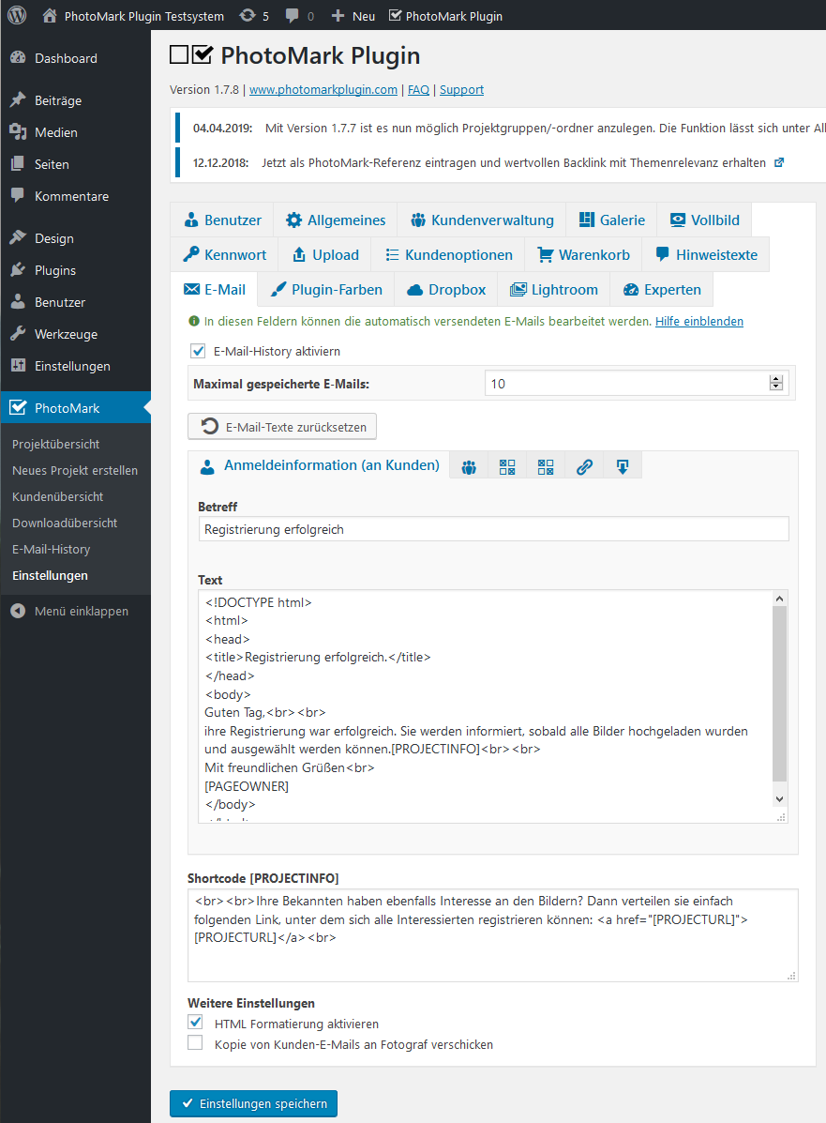Increase maximal gespeicherte E-Mails with up arrow
The width and height of the screenshot is (826, 1123).
click(775, 379)
